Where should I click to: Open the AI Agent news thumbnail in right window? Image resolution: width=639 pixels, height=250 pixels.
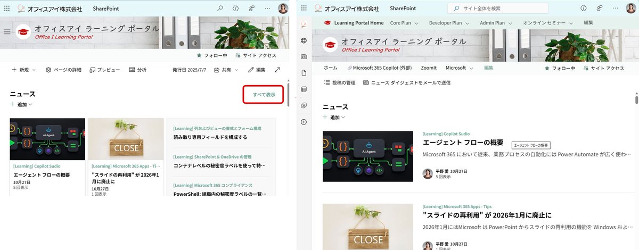click(x=368, y=156)
